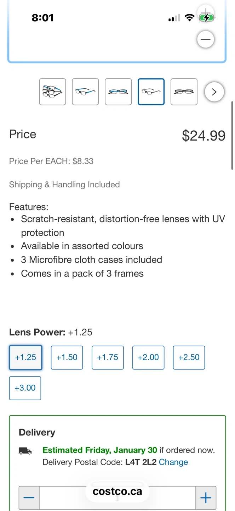View the blue-temple glasses side-view thumbnail

point(85,92)
